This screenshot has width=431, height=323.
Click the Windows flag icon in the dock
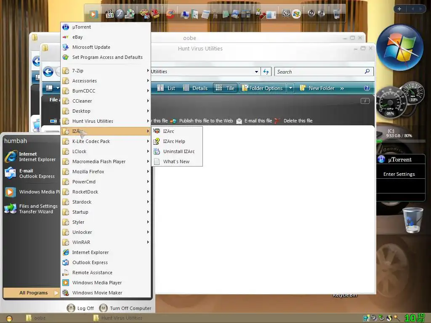point(296,14)
